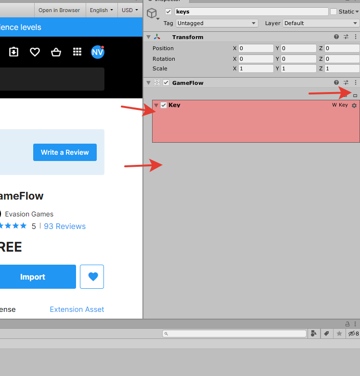Click the Transform component axis icon
The image size is (360, 376).
[x=157, y=37]
